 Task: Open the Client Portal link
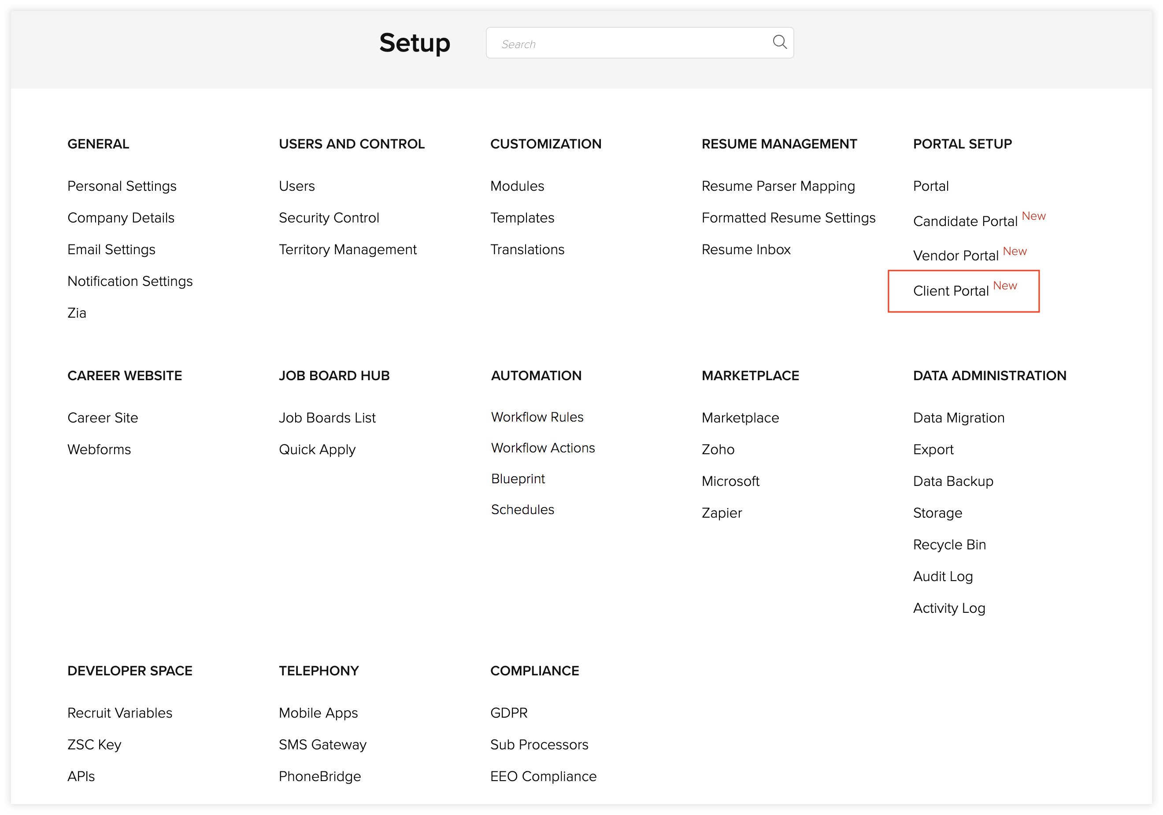pyautogui.click(x=950, y=291)
